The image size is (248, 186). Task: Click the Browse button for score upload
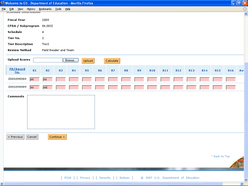coord(71,60)
